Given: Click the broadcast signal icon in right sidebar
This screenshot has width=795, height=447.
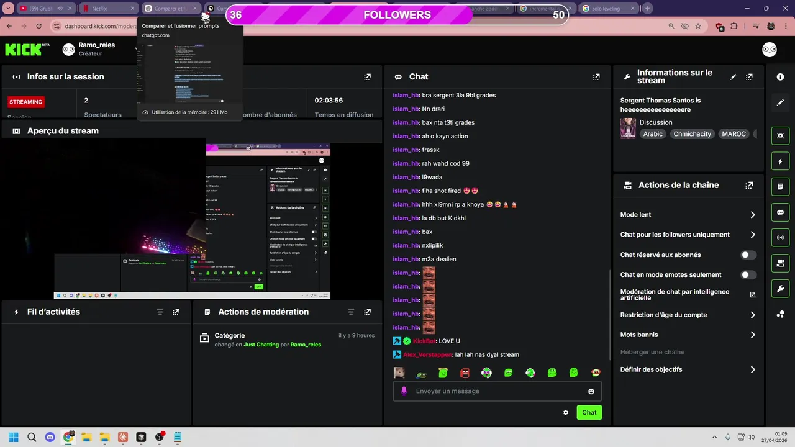Looking at the screenshot, I should 780,238.
